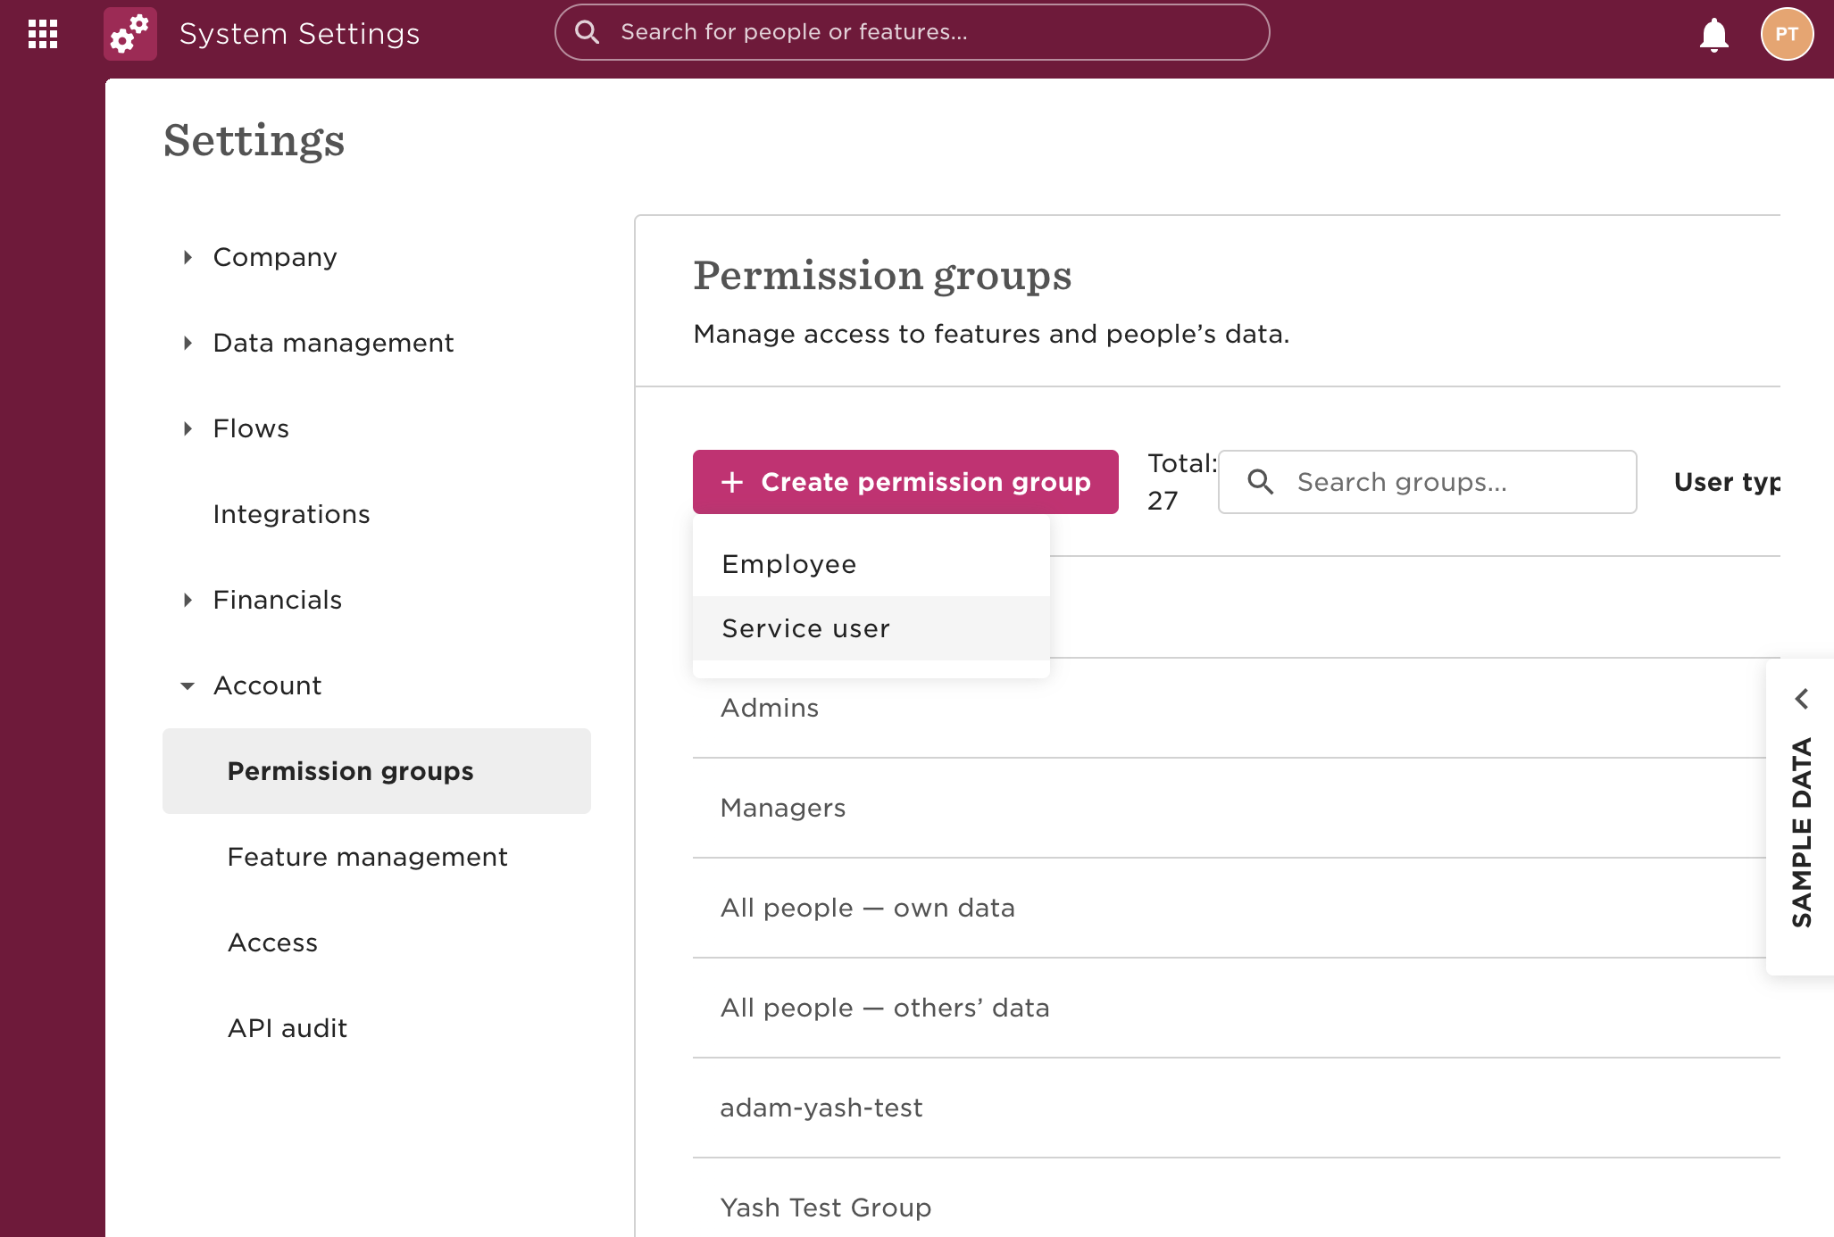Choose Employee from the create menu
The width and height of the screenshot is (1834, 1237).
(789, 564)
